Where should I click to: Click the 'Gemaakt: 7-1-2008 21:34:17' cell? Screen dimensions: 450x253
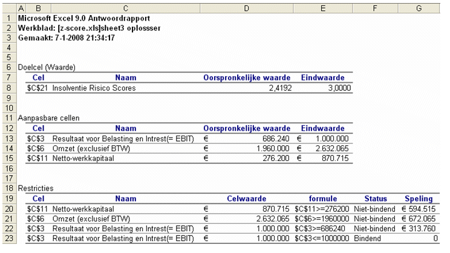pyautogui.click(x=67, y=38)
